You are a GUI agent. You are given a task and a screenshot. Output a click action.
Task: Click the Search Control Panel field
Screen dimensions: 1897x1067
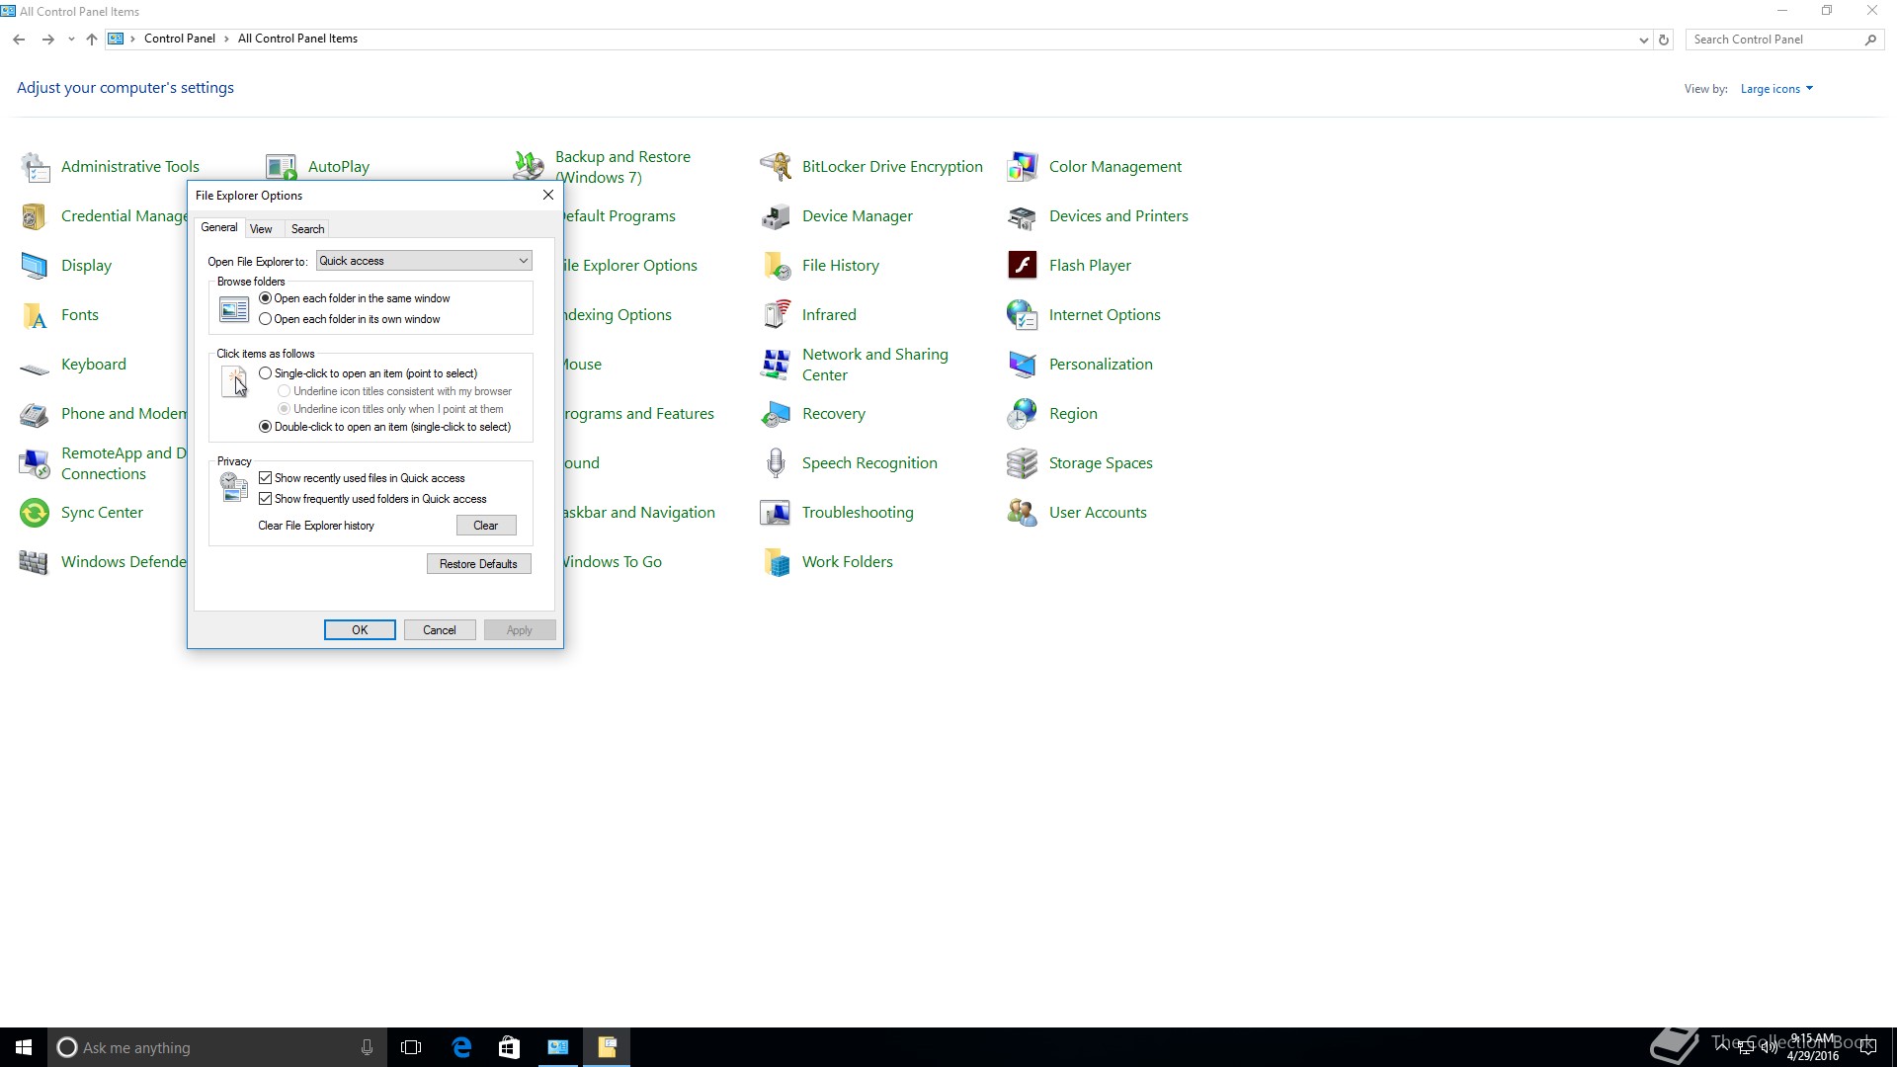tap(1784, 40)
